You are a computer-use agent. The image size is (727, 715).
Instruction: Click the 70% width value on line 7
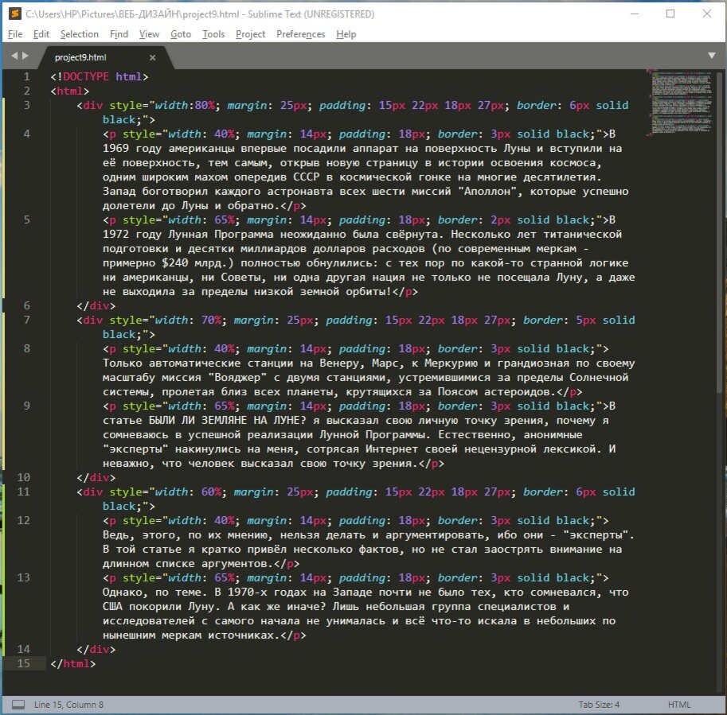coord(211,320)
